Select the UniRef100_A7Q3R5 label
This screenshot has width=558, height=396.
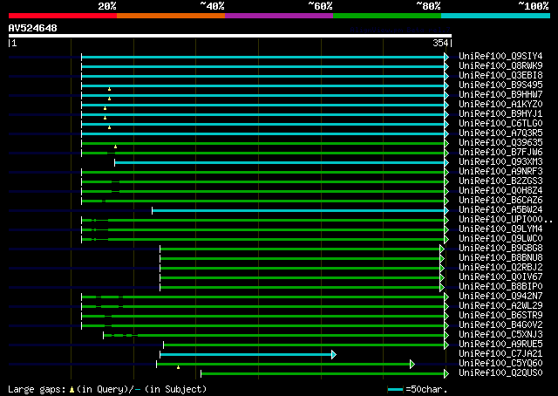500,133
